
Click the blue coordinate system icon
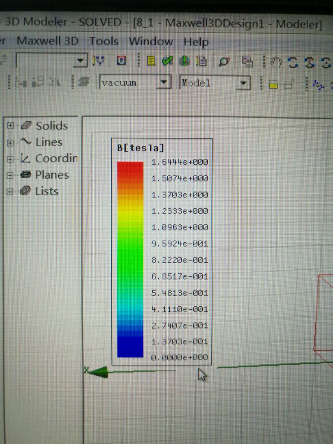click(319, 84)
